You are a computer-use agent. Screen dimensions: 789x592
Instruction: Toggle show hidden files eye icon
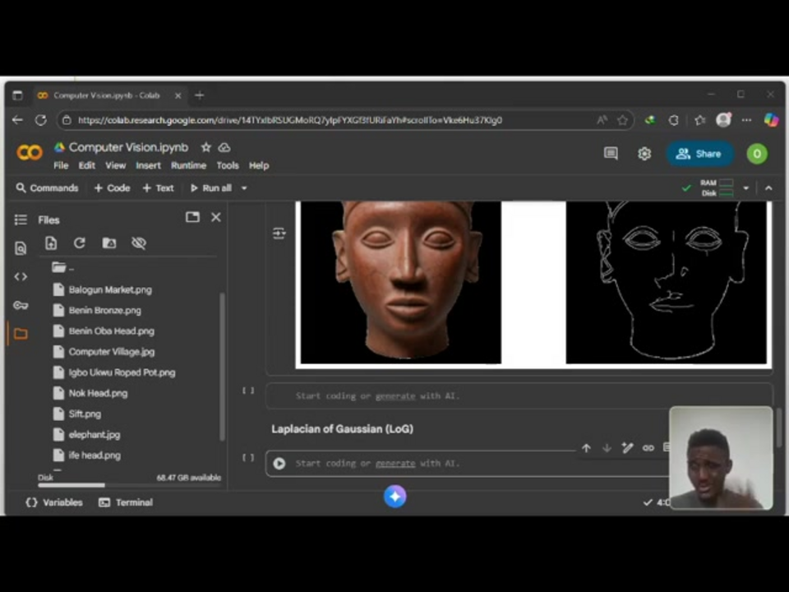139,243
